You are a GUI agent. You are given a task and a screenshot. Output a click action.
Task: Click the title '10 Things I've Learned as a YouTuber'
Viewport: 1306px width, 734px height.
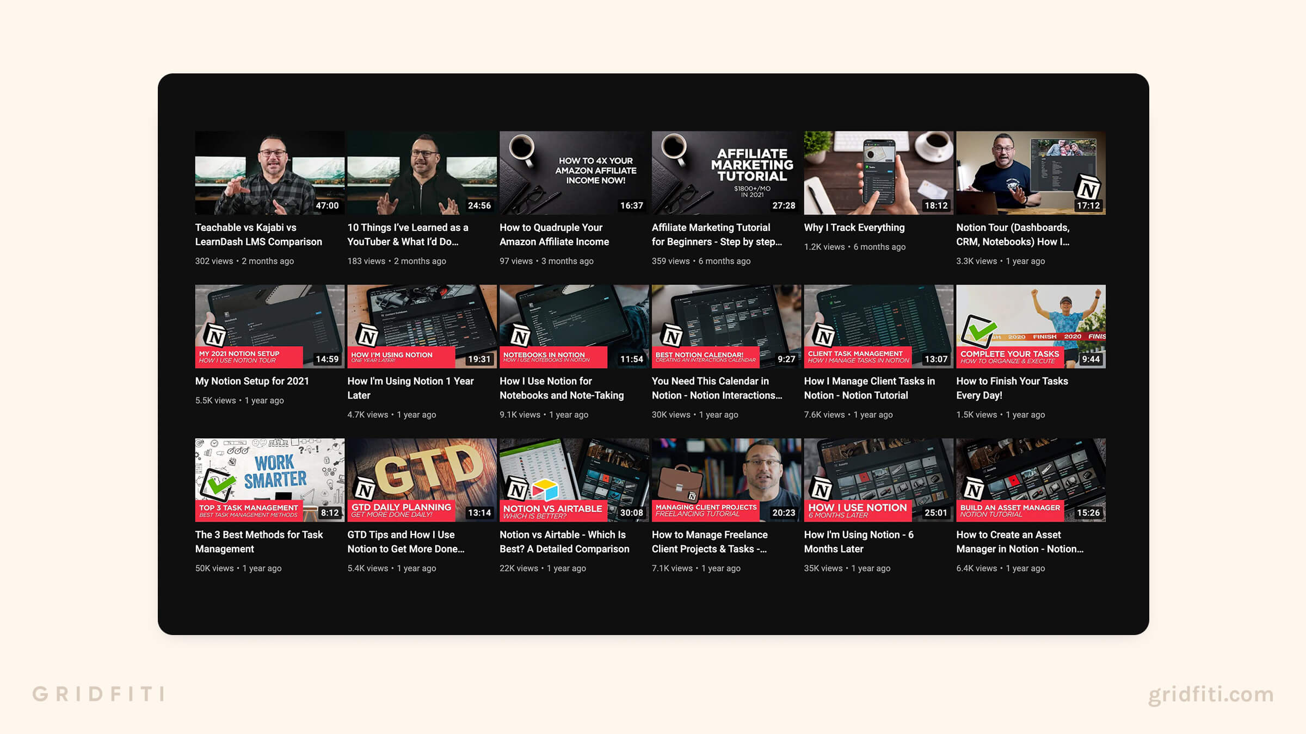pyautogui.click(x=408, y=235)
